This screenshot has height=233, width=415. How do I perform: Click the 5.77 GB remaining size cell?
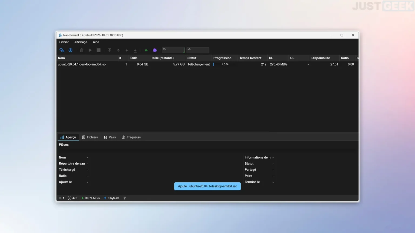point(179,64)
